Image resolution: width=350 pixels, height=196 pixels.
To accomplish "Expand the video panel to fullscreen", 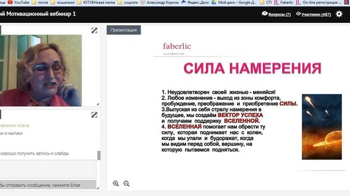I will coord(95,30).
